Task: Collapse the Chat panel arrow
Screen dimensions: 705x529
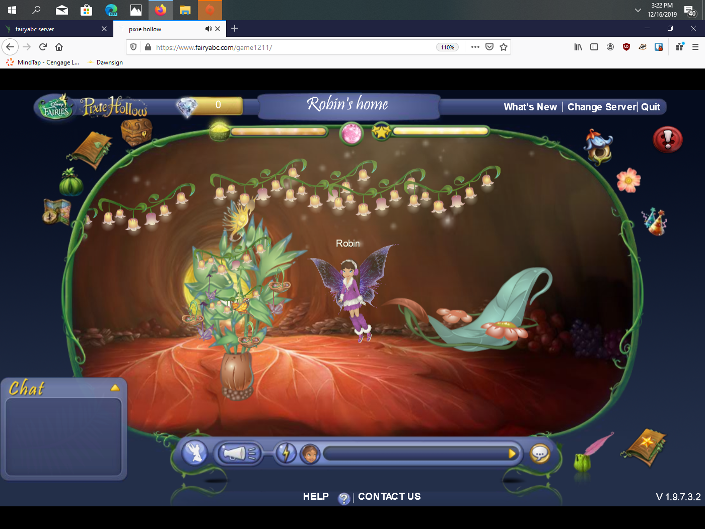Action: 115,387
